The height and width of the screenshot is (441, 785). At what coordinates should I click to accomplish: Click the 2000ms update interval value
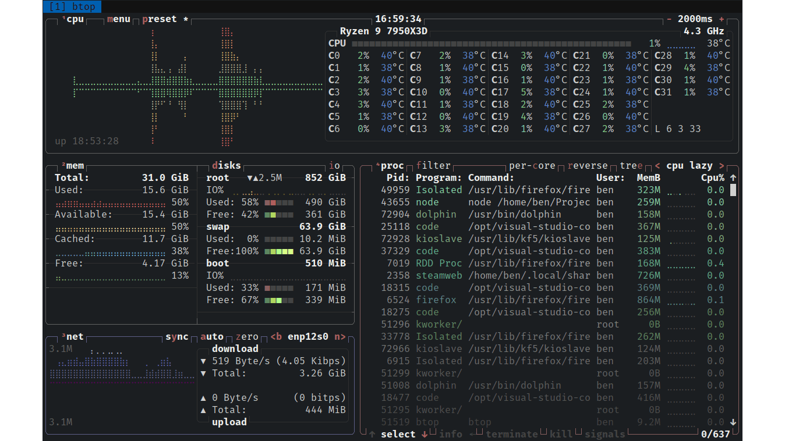[x=695, y=19]
